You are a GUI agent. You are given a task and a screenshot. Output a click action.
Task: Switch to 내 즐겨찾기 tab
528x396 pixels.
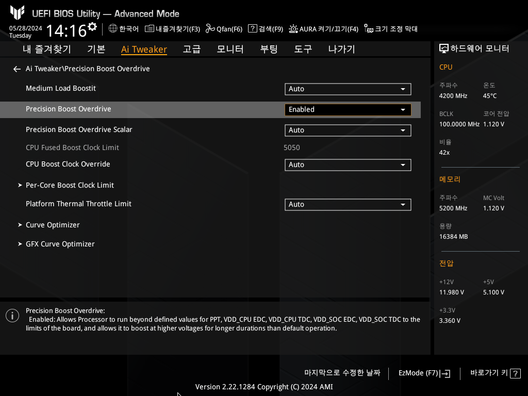point(47,49)
